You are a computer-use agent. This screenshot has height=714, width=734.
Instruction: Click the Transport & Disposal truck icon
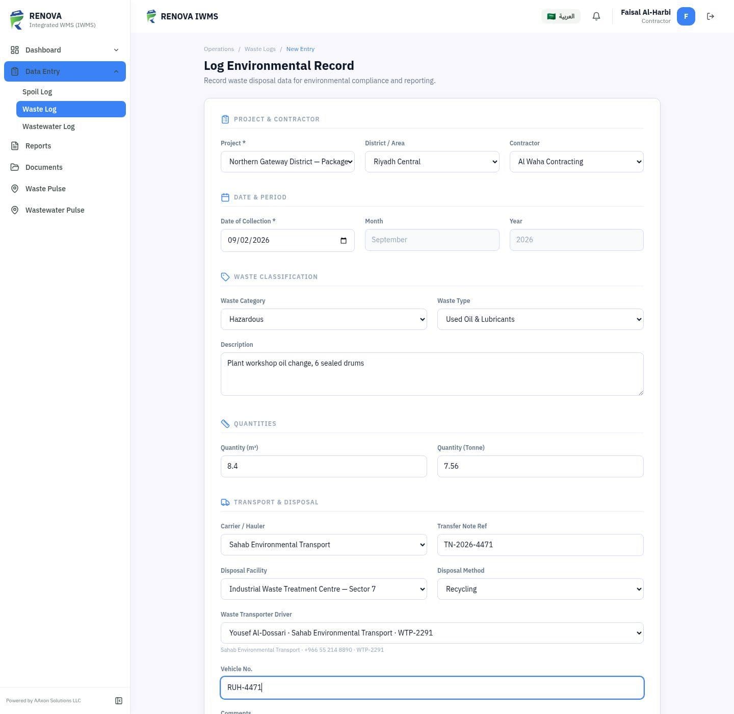225,502
